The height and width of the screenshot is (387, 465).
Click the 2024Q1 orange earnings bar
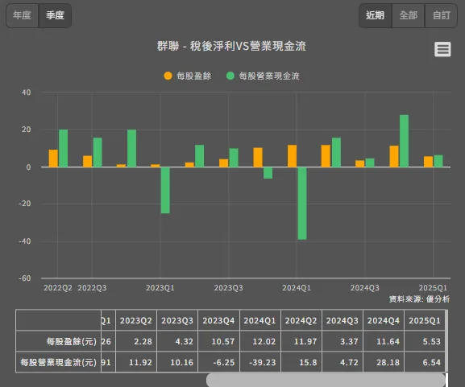[x=292, y=156]
